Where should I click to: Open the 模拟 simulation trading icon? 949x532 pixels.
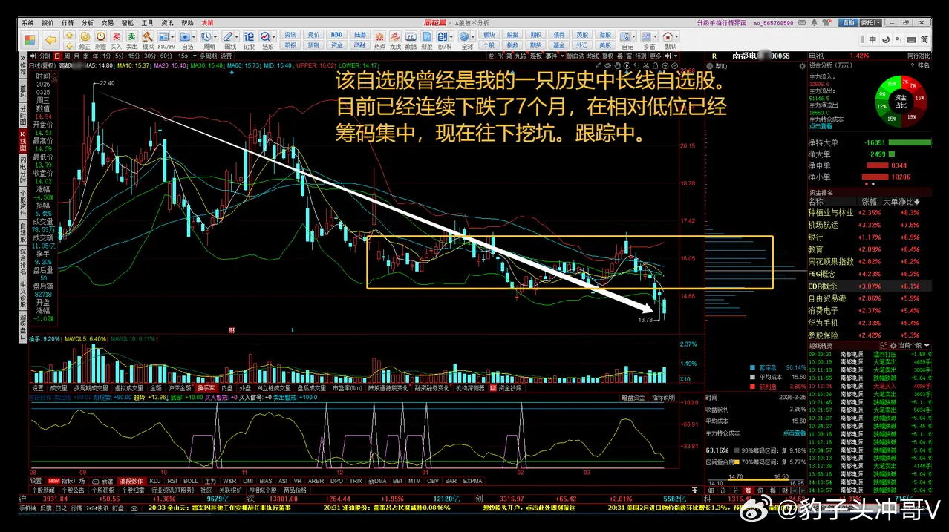point(148,41)
